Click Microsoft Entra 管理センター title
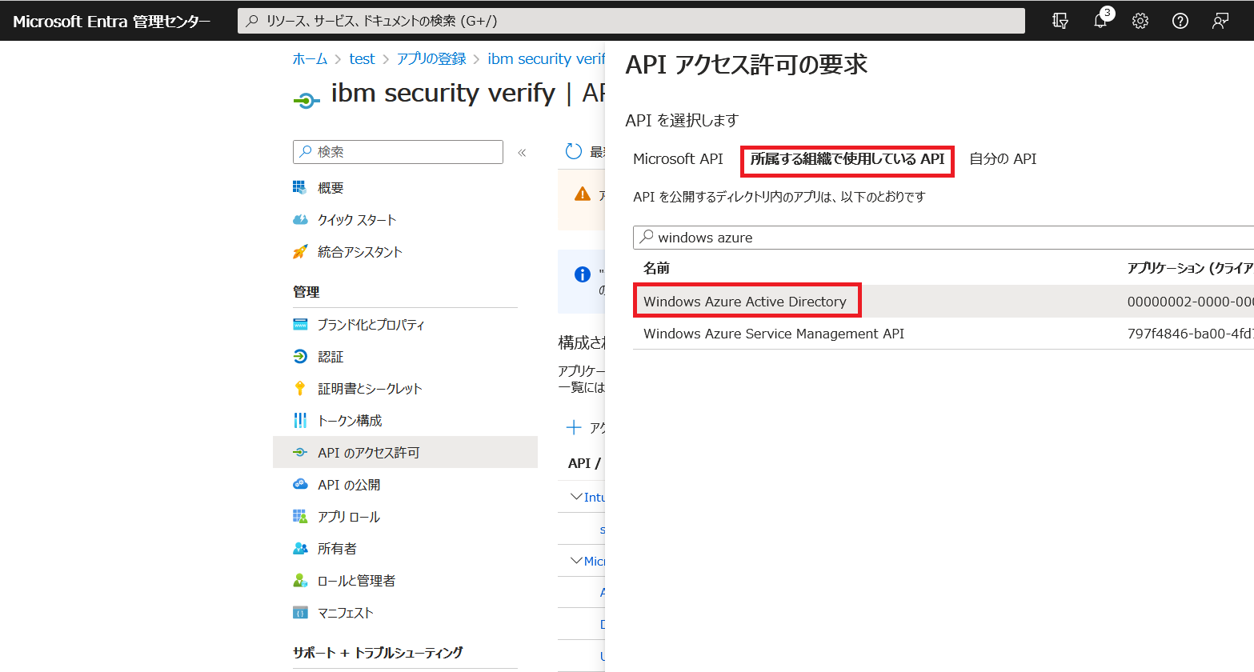This screenshot has height=672, width=1254. [112, 21]
